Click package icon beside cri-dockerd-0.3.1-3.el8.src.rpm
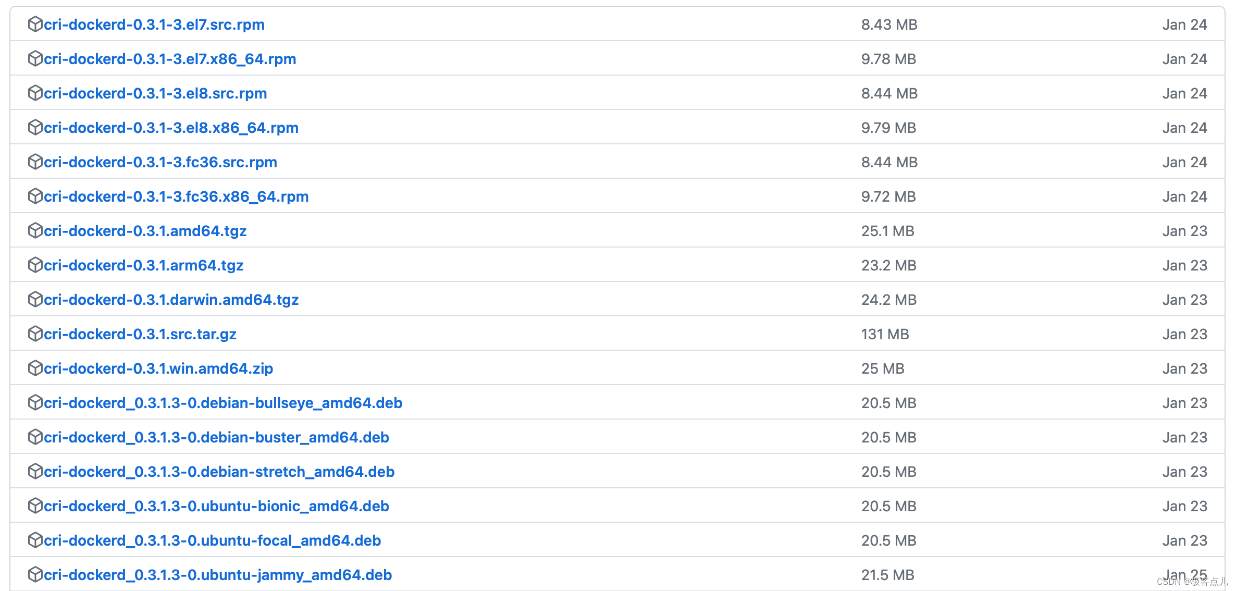Viewport: 1236px width, 591px height. 35,93
